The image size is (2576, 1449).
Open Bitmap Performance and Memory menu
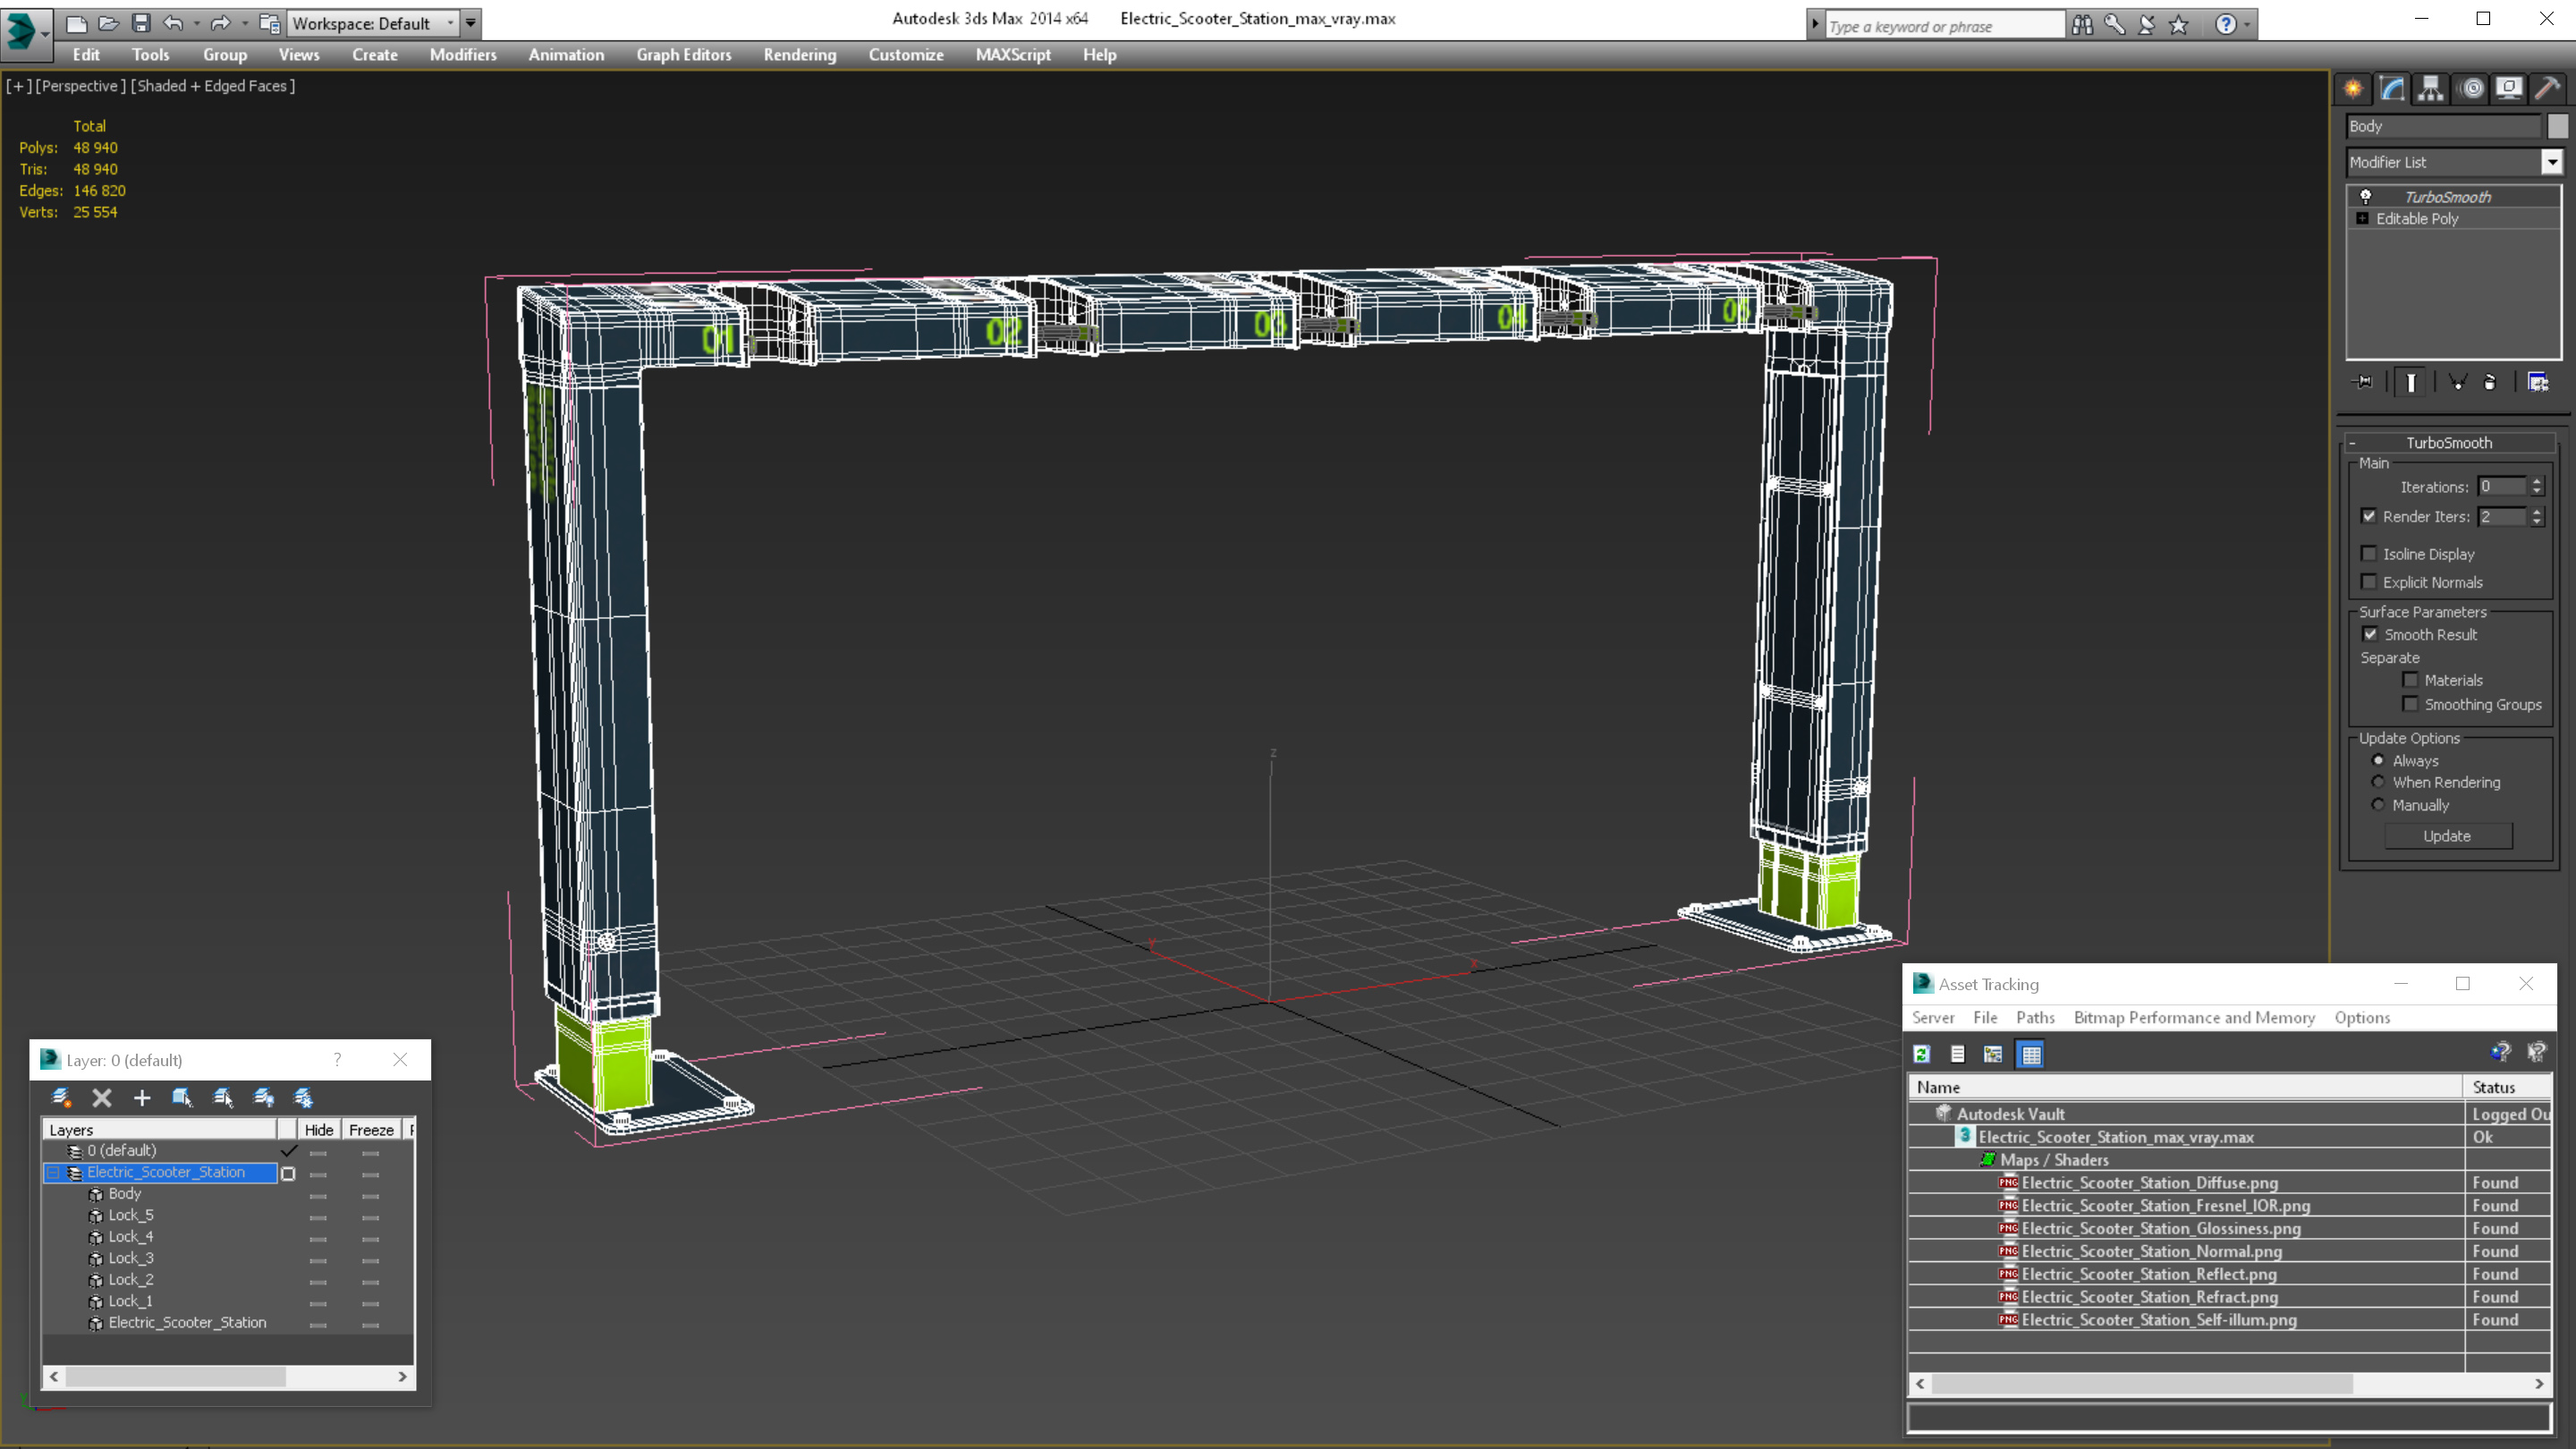[2194, 1017]
